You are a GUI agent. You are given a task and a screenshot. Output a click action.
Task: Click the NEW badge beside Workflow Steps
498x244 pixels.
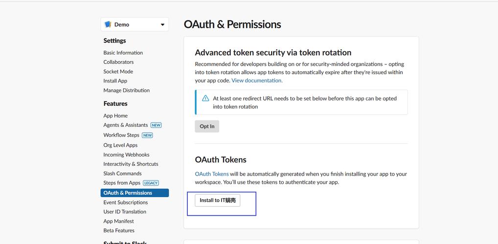pos(147,135)
